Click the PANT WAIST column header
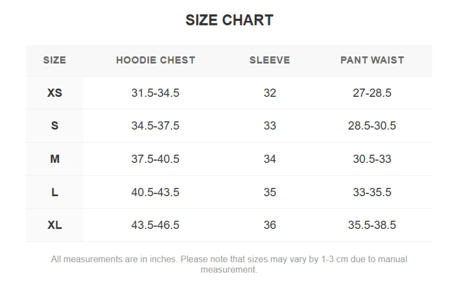This screenshot has width=459, height=299. pos(372,60)
